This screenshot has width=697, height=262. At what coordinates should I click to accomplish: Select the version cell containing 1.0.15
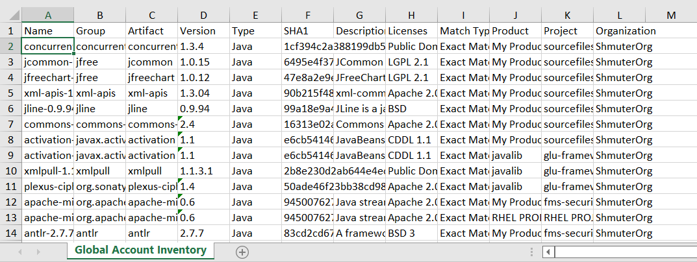203,62
